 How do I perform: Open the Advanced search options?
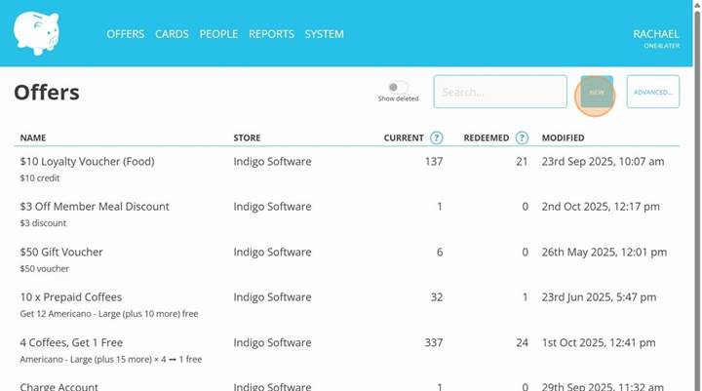tap(652, 92)
